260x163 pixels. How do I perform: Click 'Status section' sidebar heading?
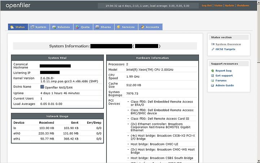pos(221,37)
